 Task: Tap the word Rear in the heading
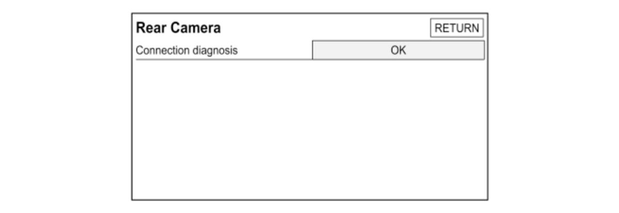[x=149, y=28]
